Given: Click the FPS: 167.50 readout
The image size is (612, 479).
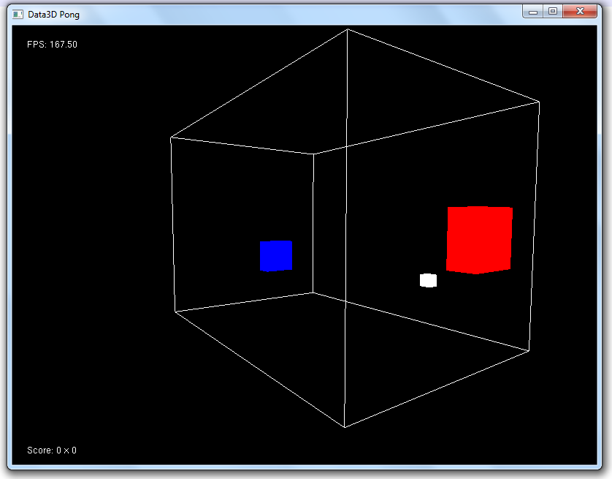Looking at the screenshot, I should coord(52,45).
